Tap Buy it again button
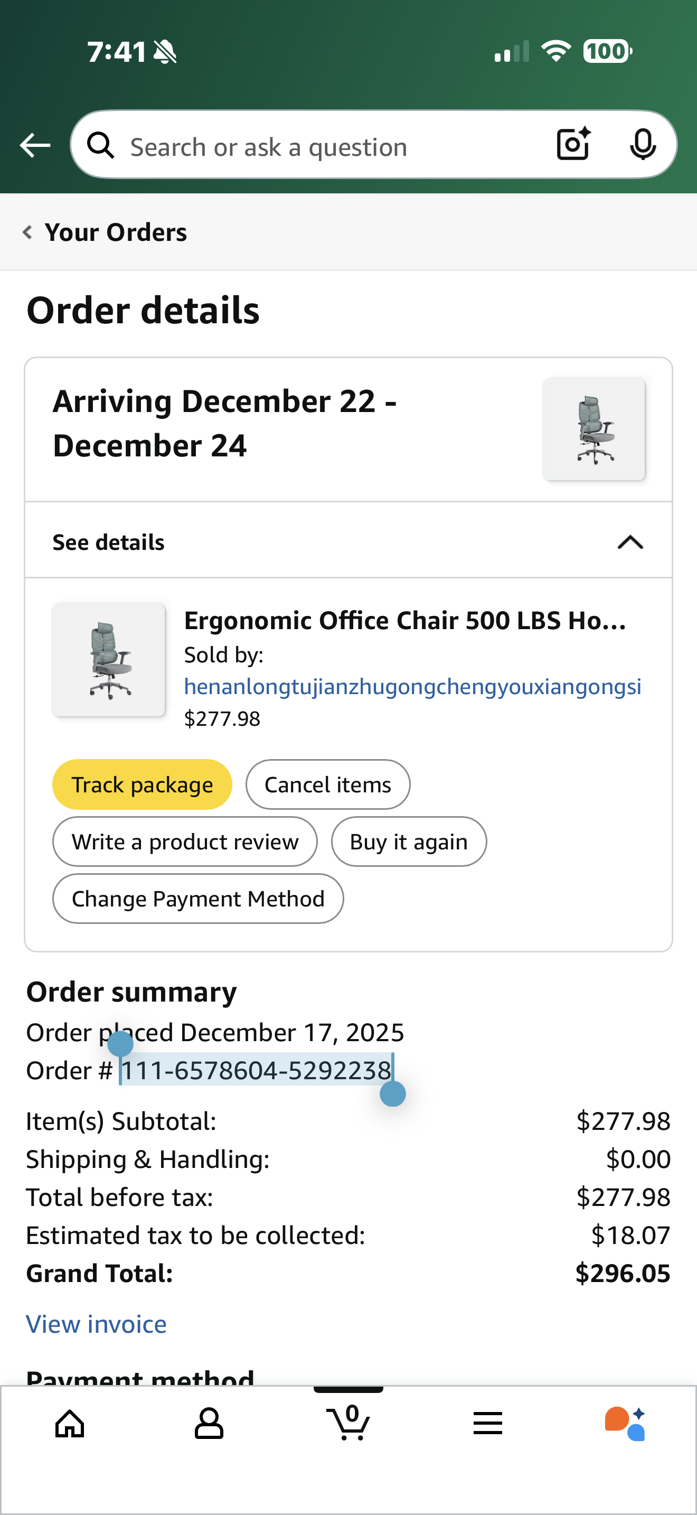Viewport: 697px width, 1515px height. click(x=409, y=841)
